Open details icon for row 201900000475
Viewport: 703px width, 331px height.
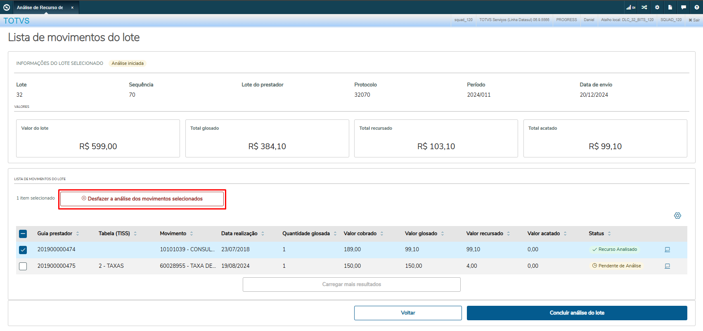pos(667,266)
